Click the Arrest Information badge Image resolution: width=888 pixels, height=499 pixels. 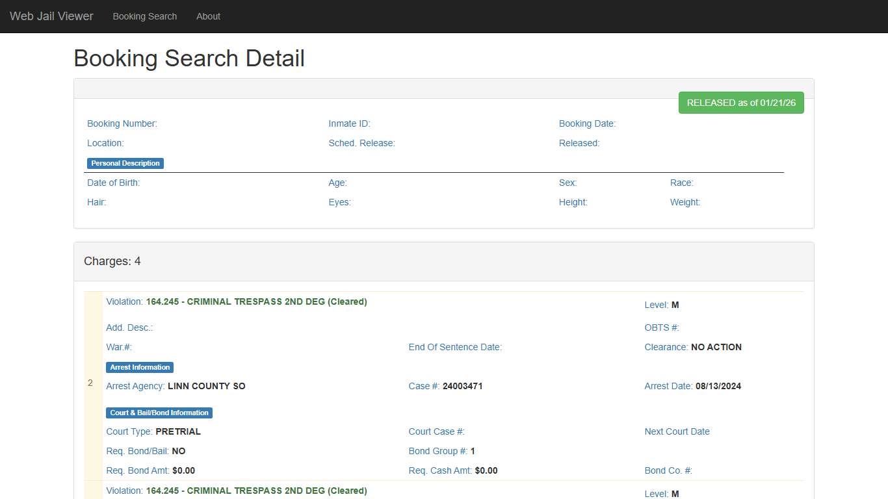pos(140,367)
